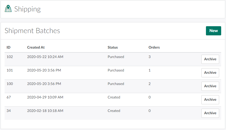Open batch ID 100

coord(10,84)
